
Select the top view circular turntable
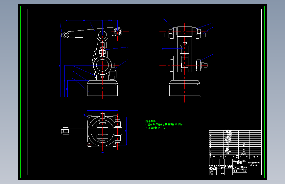103,131
